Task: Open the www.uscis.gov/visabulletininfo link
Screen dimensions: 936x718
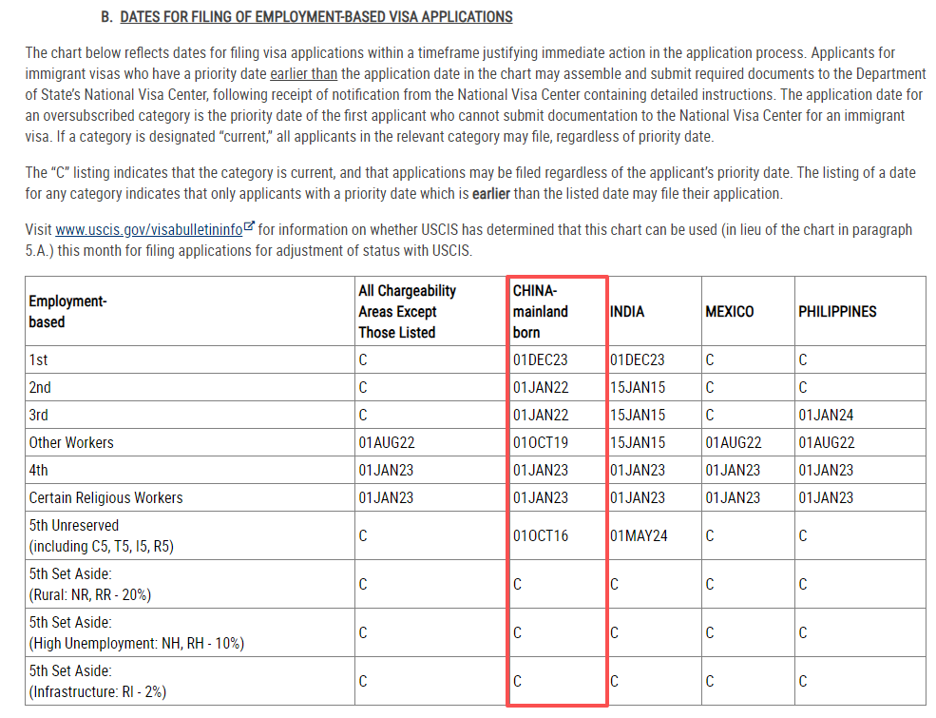Action: [148, 230]
